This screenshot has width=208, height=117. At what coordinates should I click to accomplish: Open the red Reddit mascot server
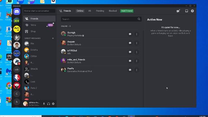[17, 86]
